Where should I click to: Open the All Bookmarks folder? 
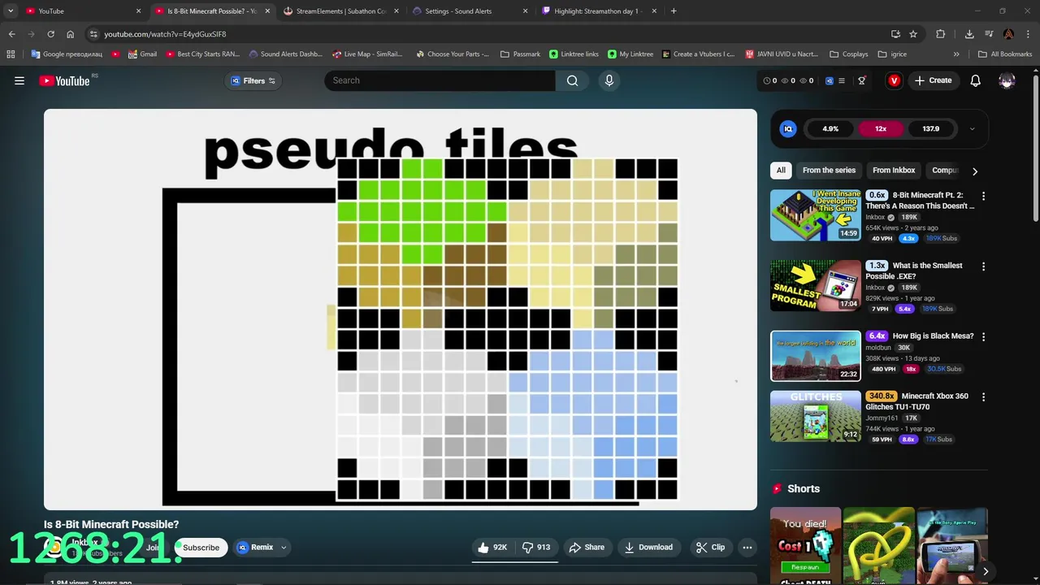pos(1005,54)
